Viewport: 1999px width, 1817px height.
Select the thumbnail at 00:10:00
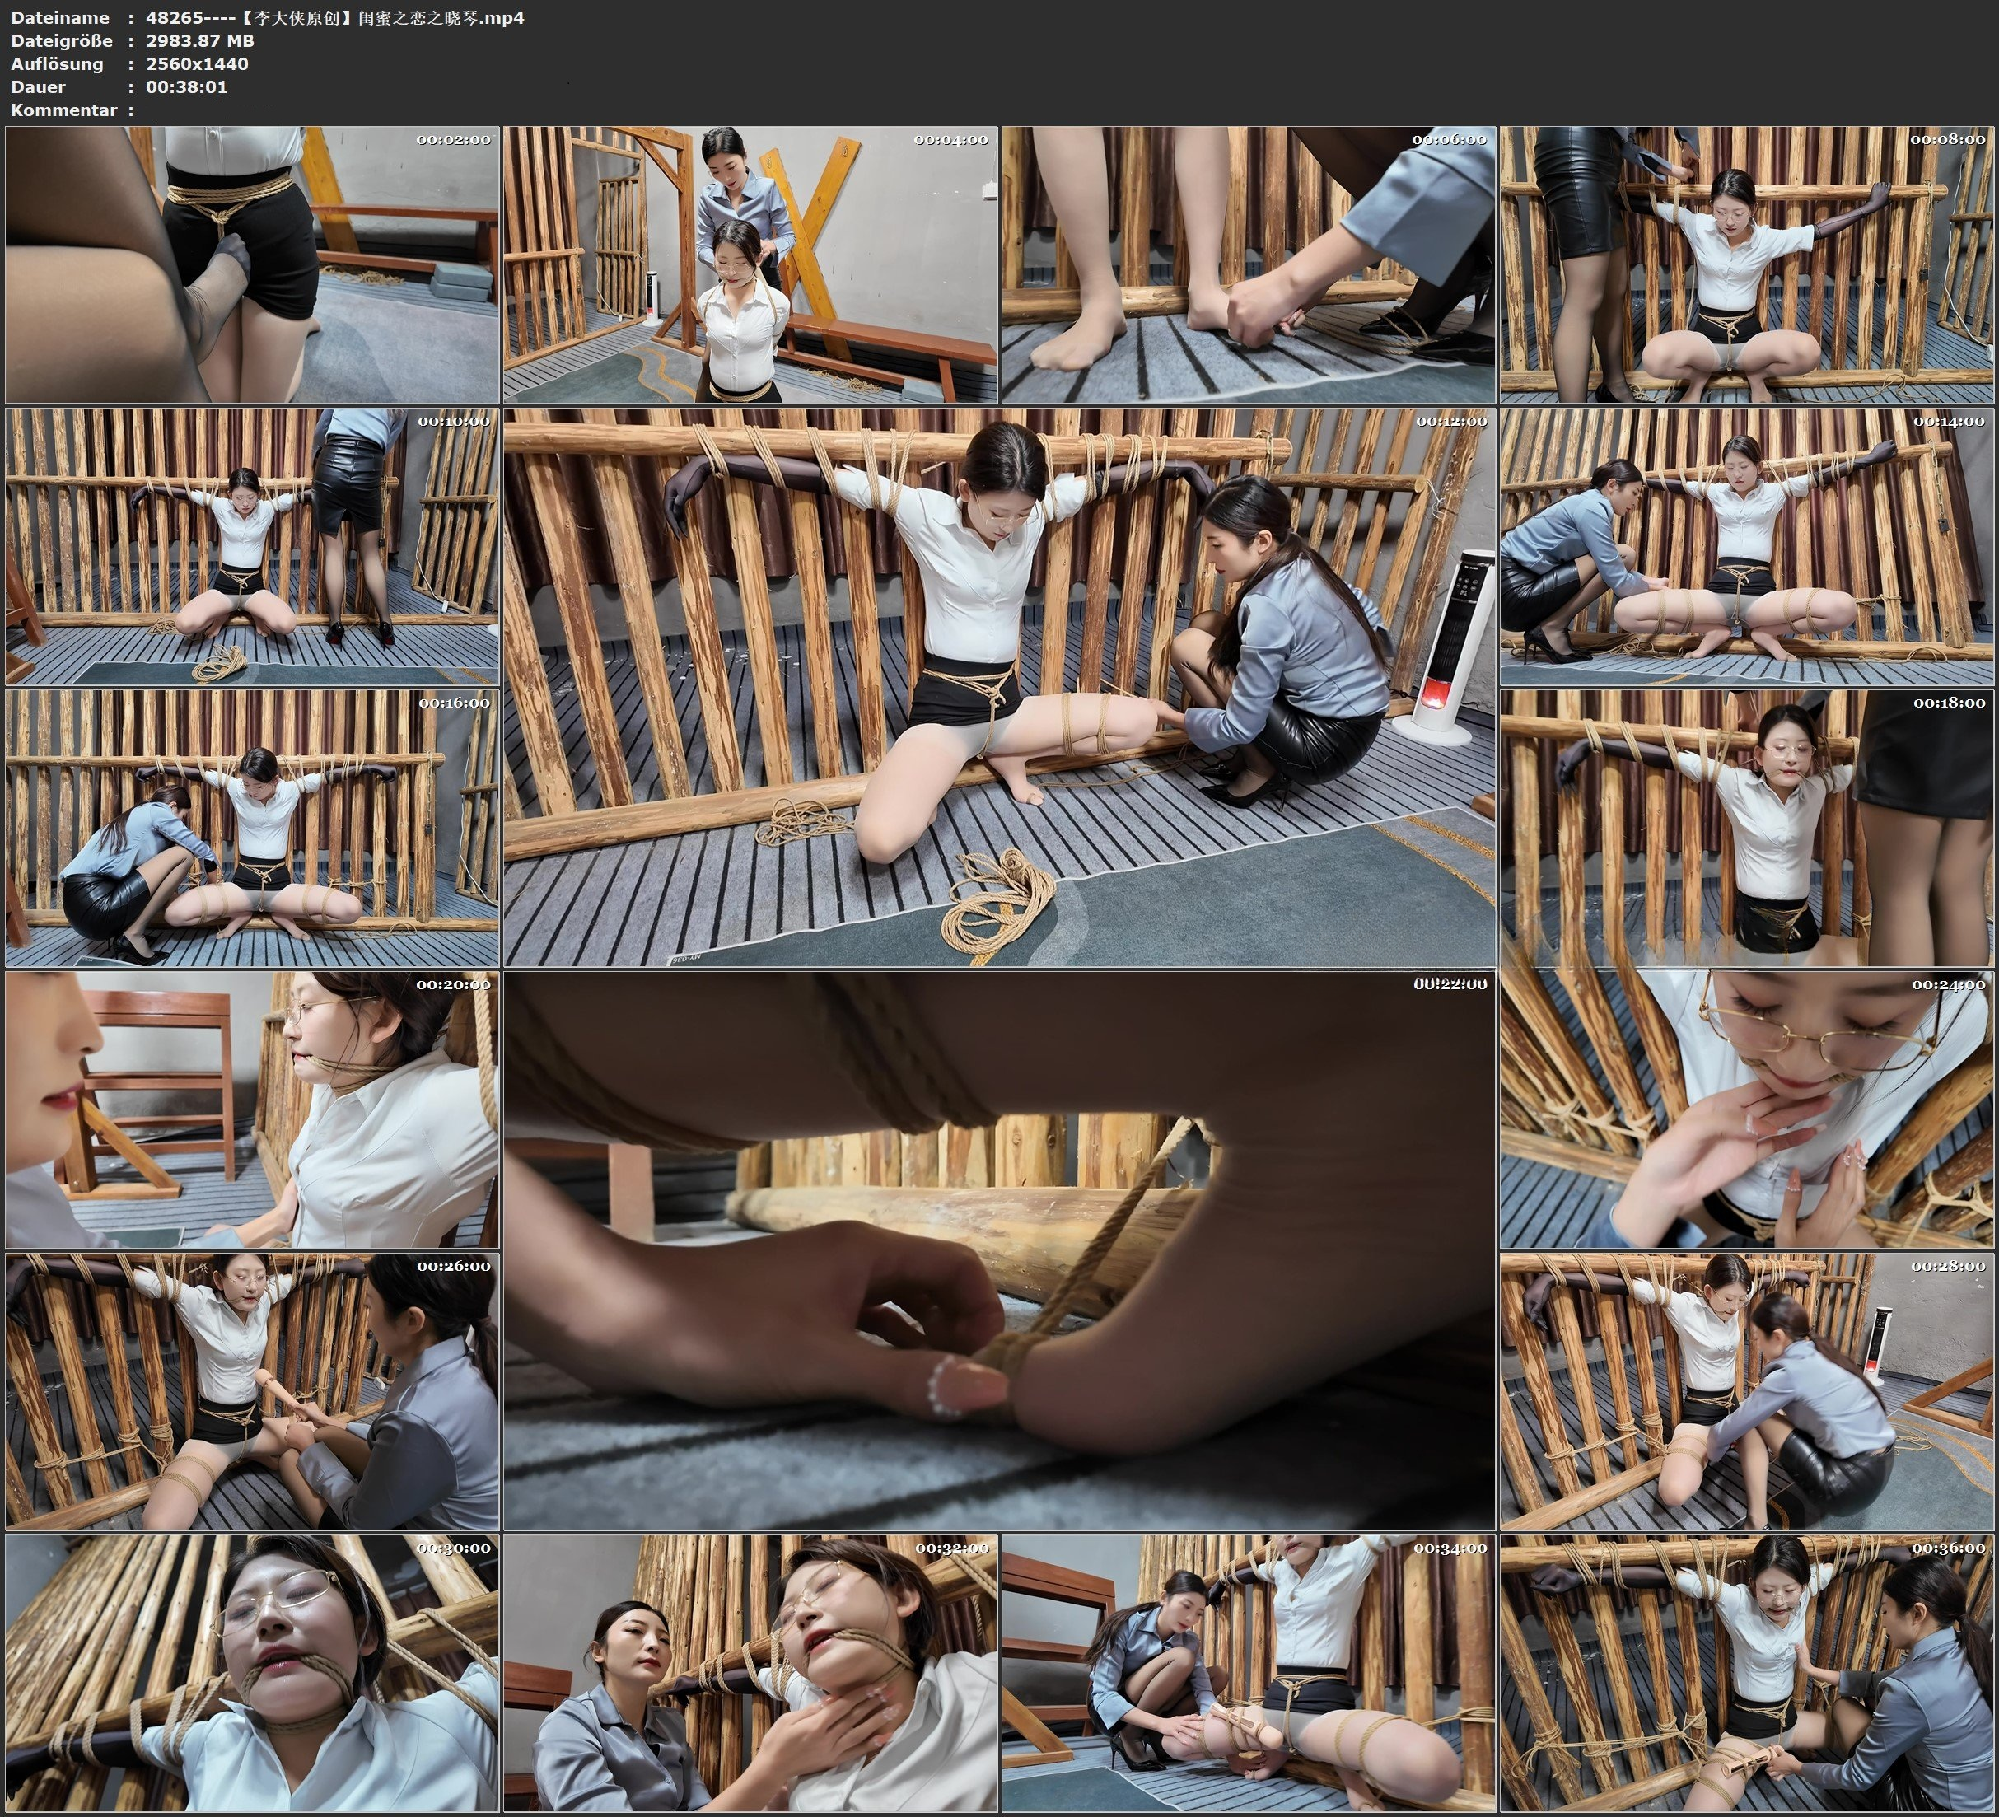252,545
